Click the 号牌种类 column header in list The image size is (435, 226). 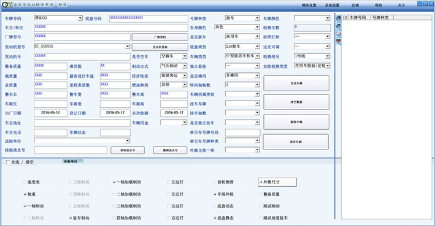click(x=382, y=17)
